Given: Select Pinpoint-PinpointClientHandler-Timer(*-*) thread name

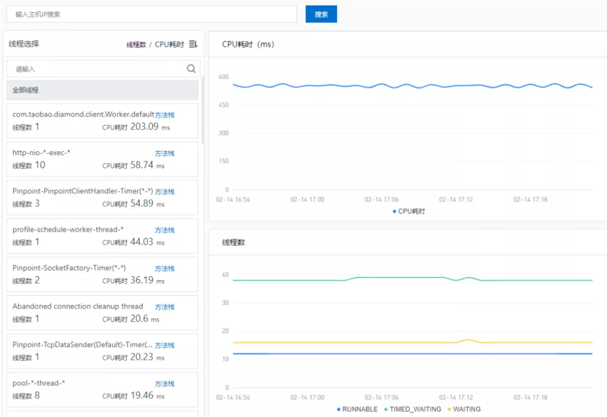Looking at the screenshot, I should [83, 191].
